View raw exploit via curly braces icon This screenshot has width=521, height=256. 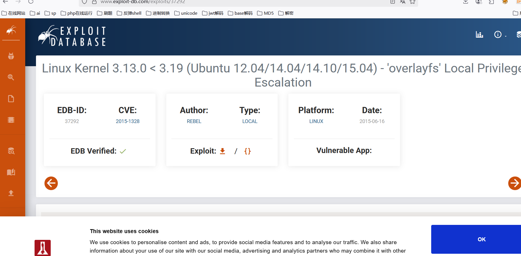(x=248, y=151)
